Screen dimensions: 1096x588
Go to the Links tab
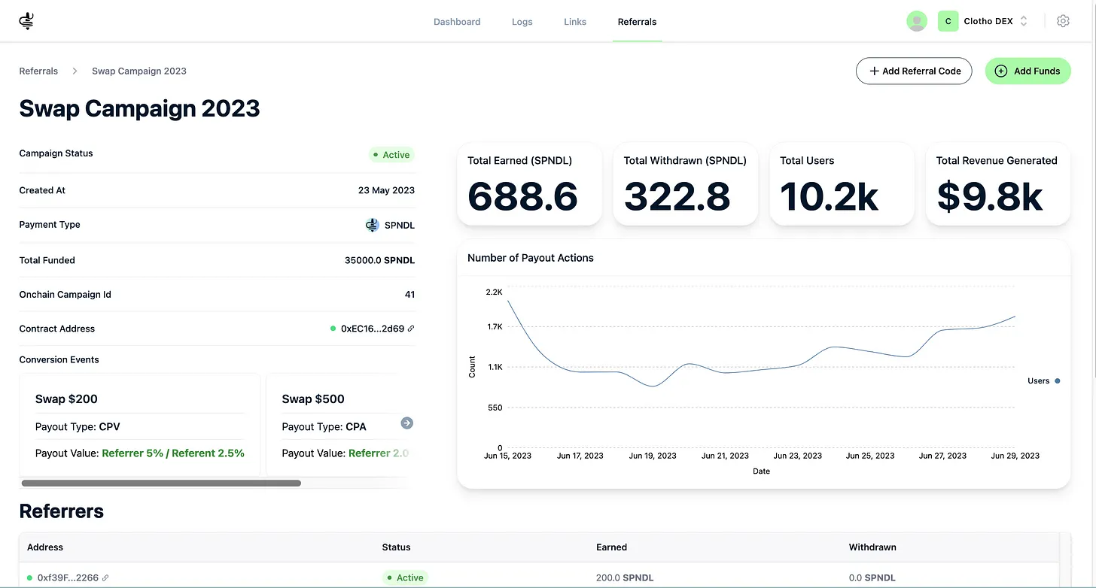574,22
